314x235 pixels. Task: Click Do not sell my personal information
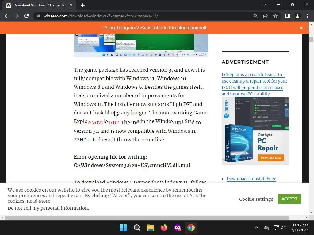pyautogui.click(x=48, y=208)
